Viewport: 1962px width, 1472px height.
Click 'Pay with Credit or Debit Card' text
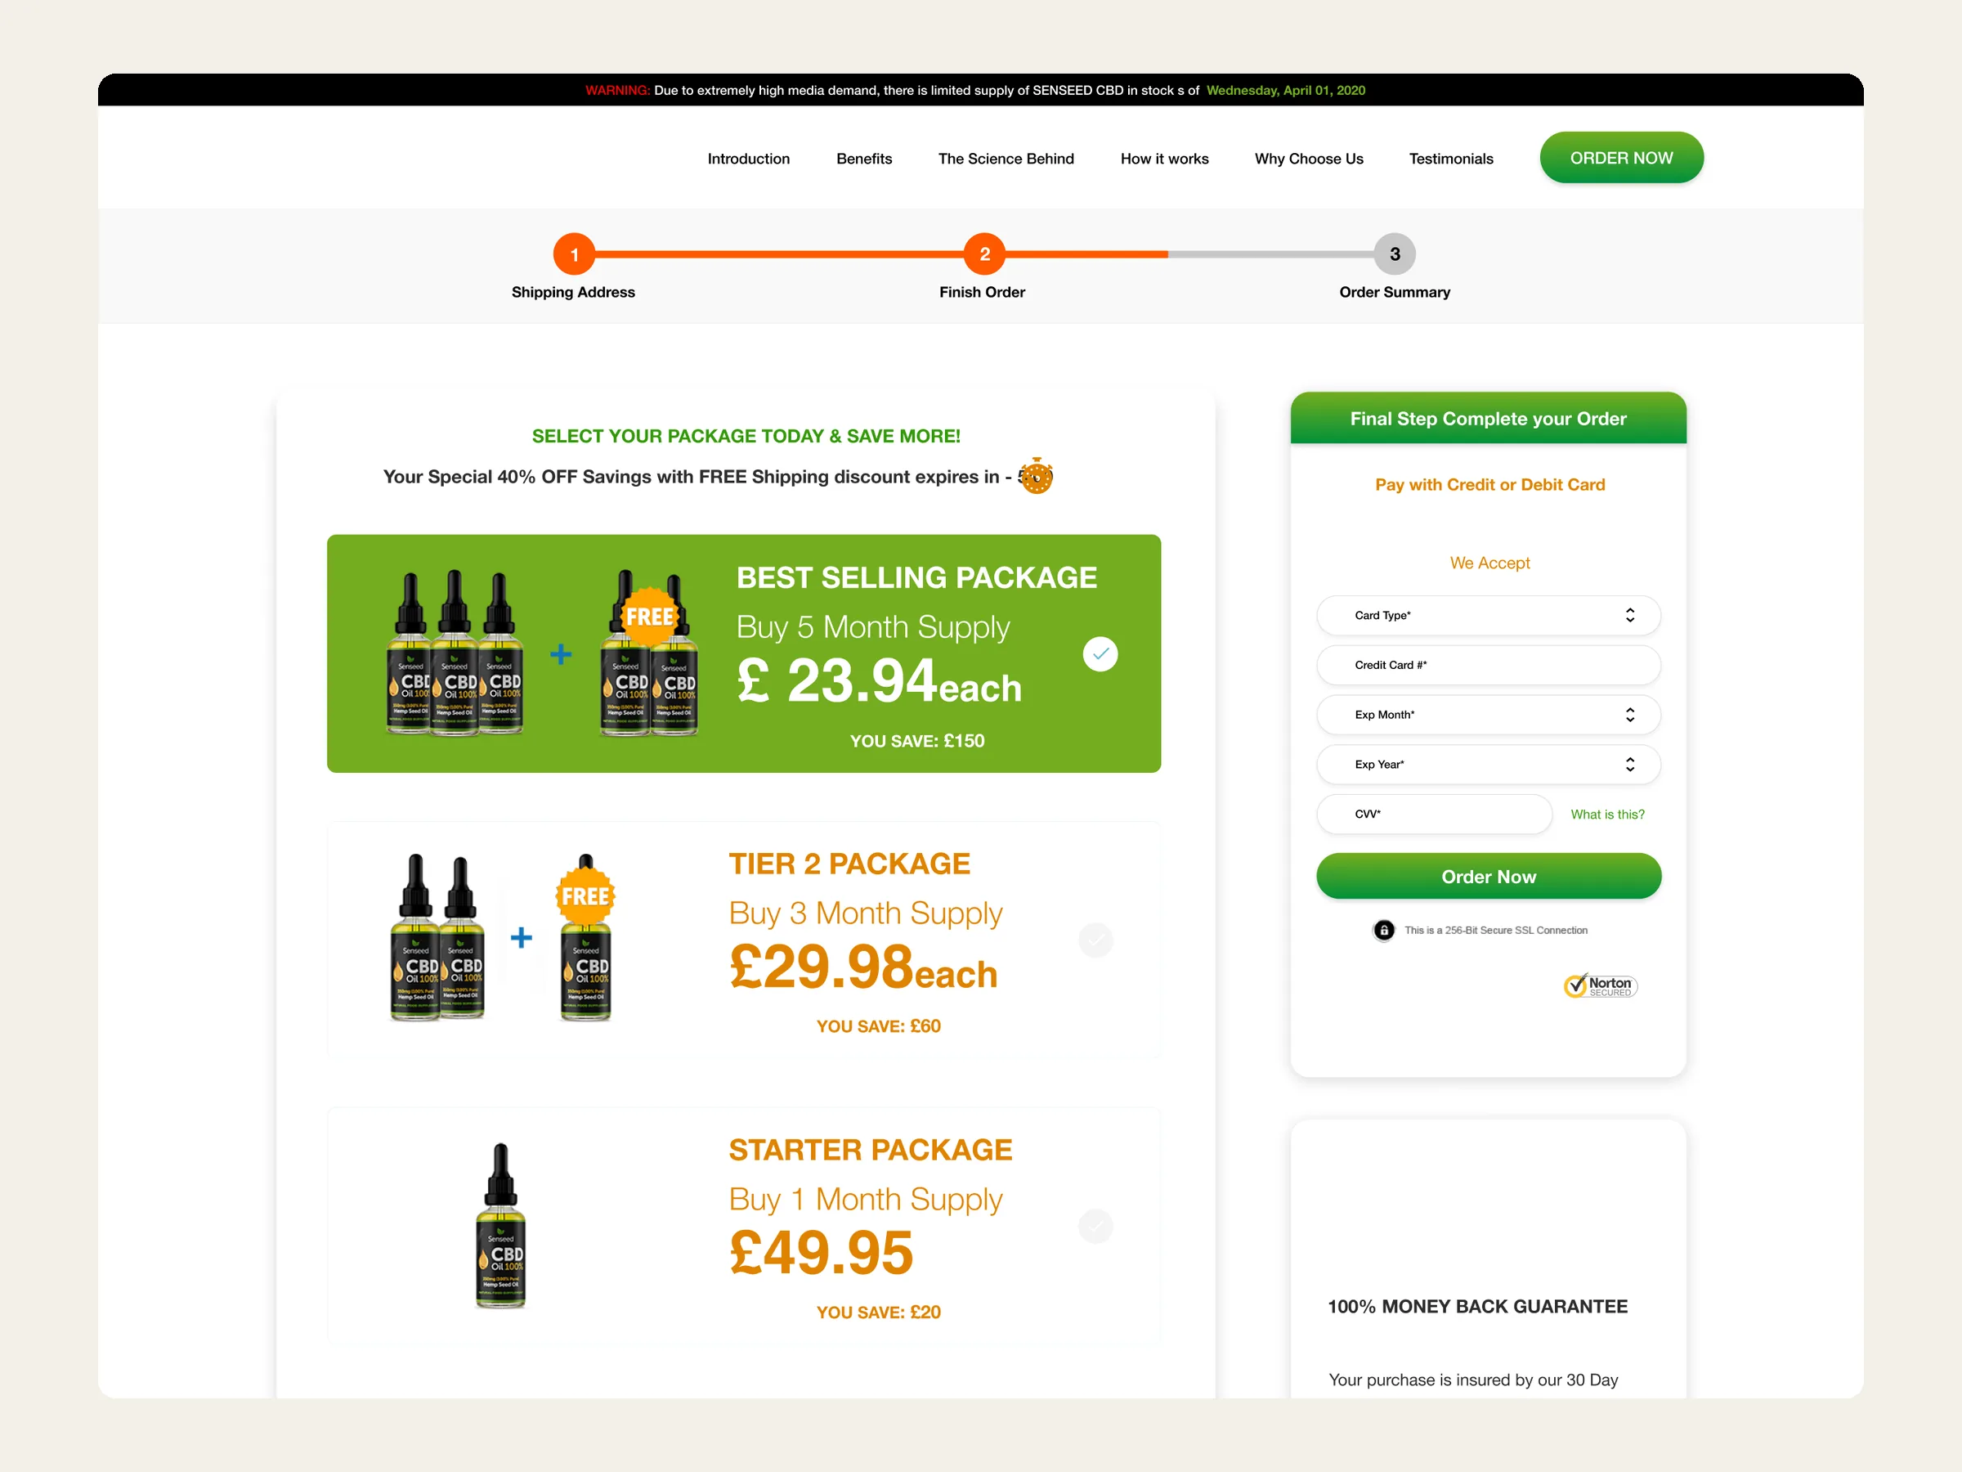click(x=1490, y=484)
